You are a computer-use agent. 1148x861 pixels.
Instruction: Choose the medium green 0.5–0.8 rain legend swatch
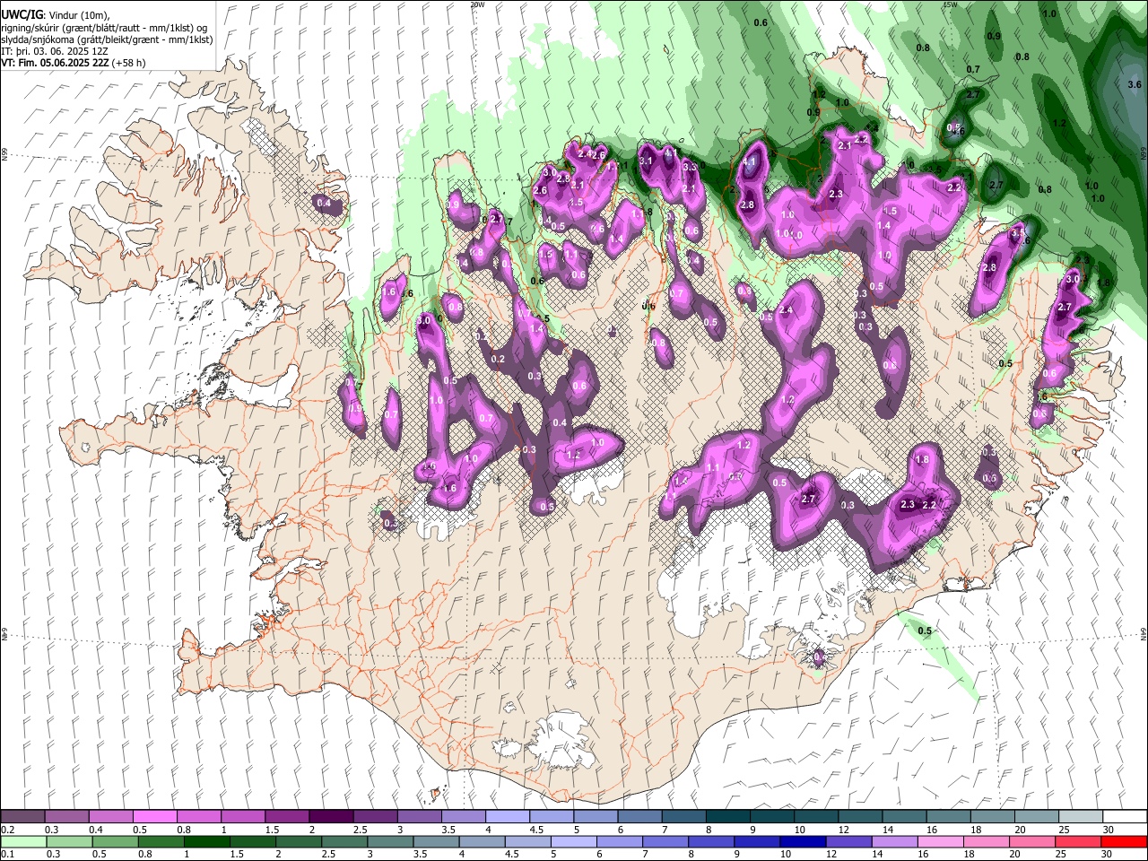point(116,842)
